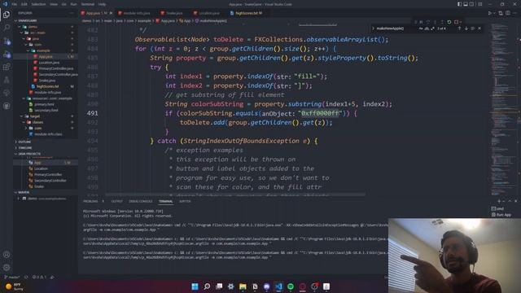This screenshot has width=521, height=293.
Task: Click Pause button on debug toolbar
Action: 421,22
